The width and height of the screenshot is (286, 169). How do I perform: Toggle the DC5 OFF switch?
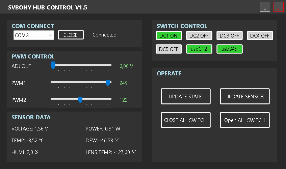coord(169,49)
